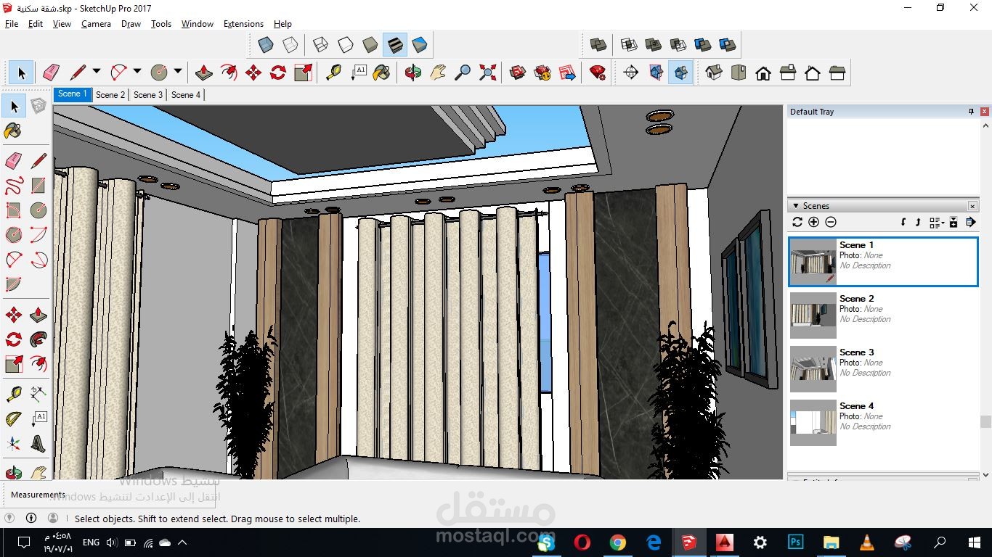The image size is (992, 557).
Task: Choose the Offset tool in the top toolbar
Action: coord(229,73)
